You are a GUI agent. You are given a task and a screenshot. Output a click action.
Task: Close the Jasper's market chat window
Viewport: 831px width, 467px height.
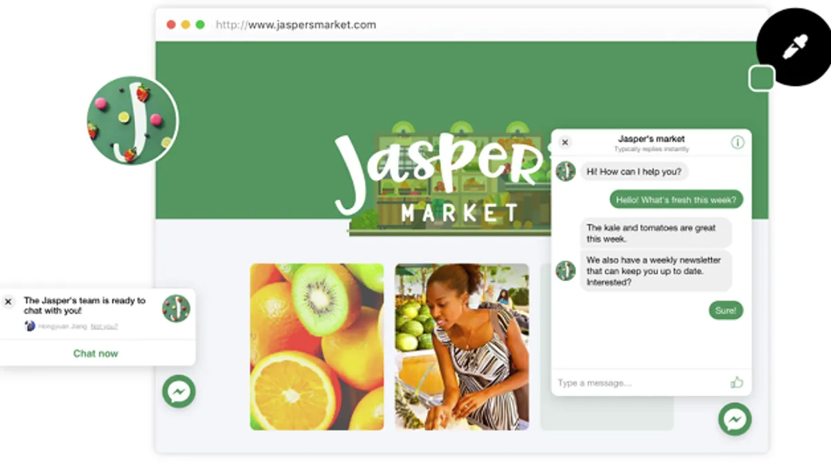coord(565,143)
